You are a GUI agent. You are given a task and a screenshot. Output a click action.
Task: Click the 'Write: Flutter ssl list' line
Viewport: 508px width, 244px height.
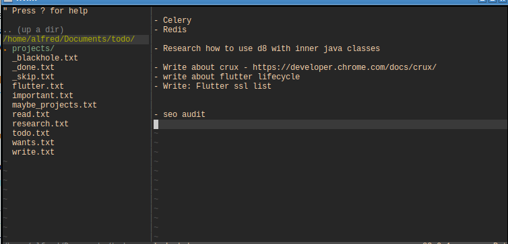212,86
